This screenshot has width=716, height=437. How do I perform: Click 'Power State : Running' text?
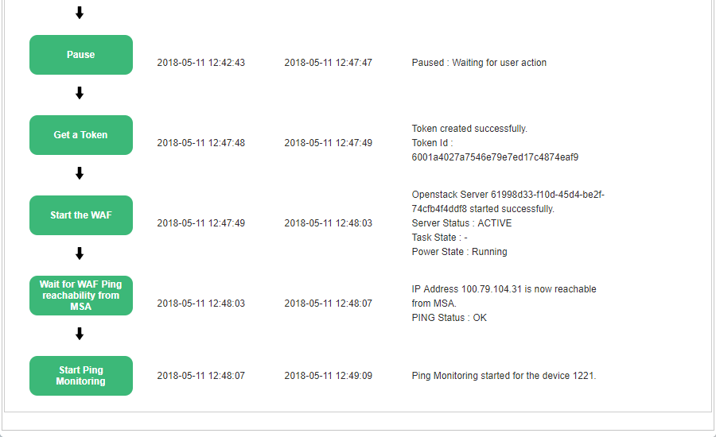click(459, 252)
